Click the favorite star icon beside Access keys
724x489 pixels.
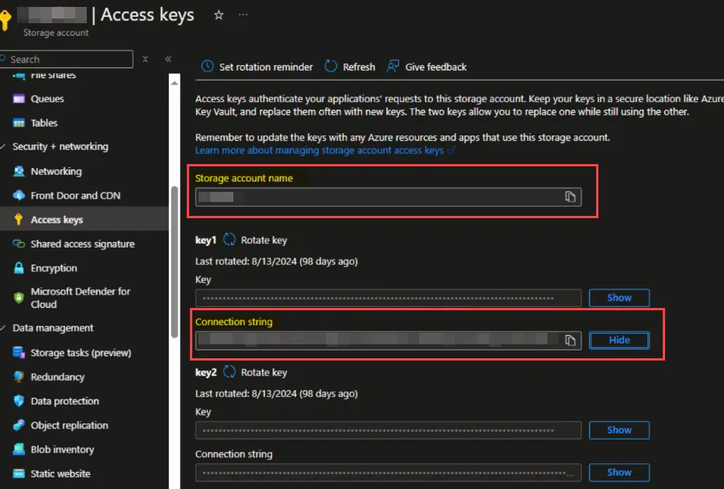[219, 15]
